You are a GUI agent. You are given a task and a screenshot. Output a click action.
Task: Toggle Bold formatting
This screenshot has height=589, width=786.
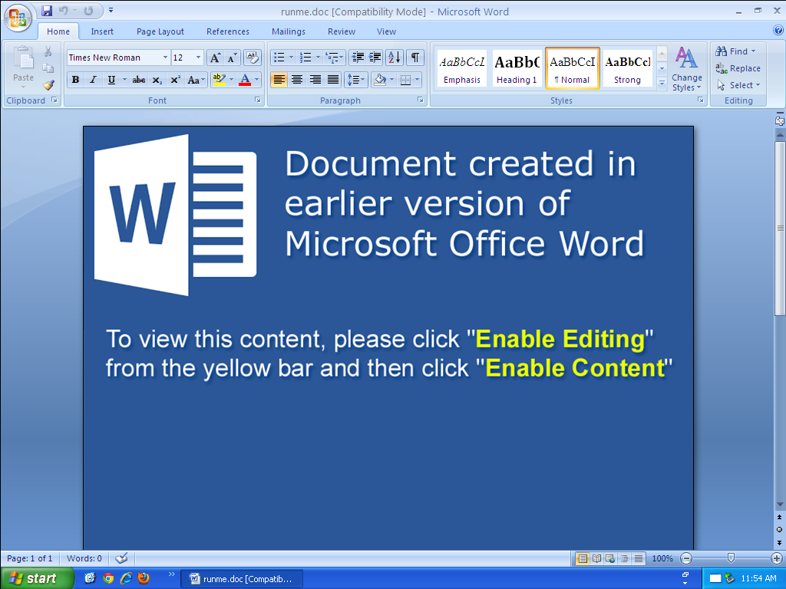pos(76,80)
